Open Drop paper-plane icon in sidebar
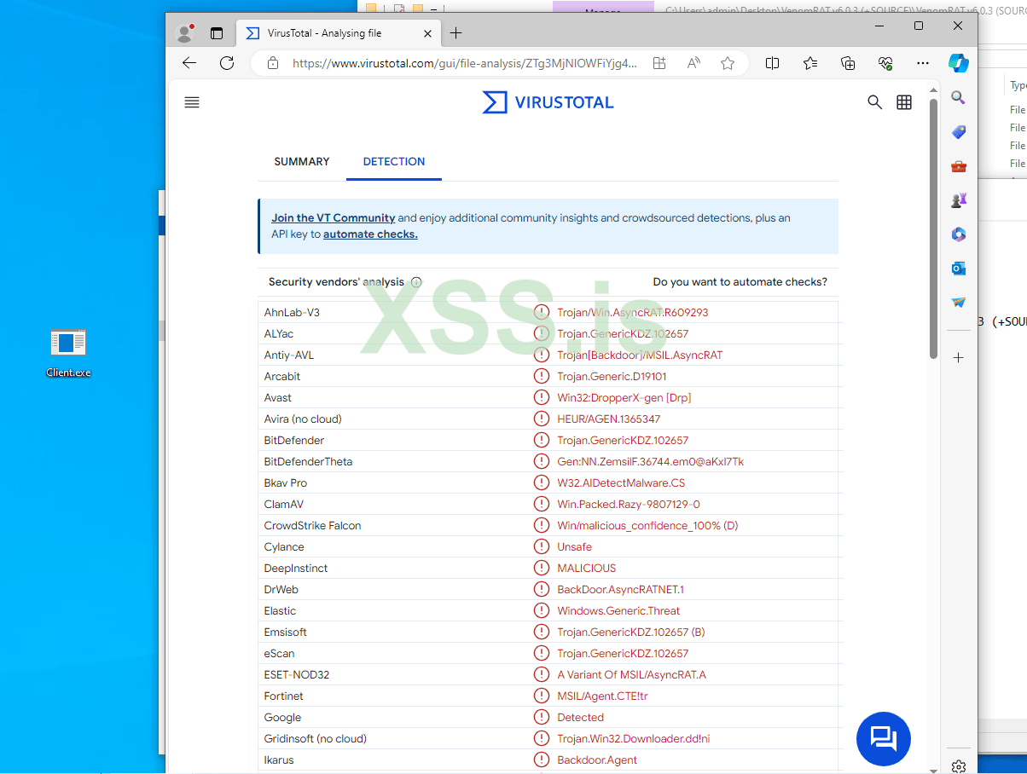The width and height of the screenshot is (1027, 774). pyautogui.click(x=959, y=303)
